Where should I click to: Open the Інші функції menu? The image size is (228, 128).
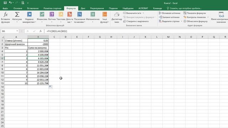(x=104, y=17)
